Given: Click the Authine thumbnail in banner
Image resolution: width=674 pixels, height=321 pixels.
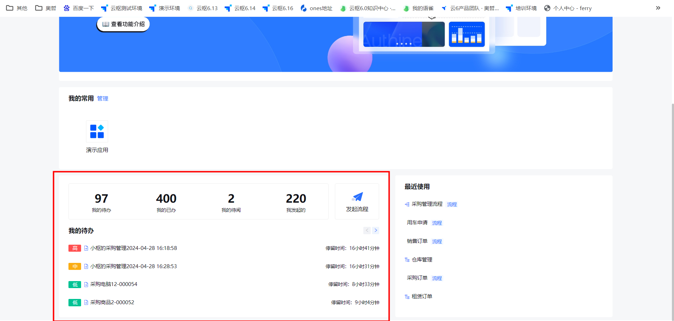Looking at the screenshot, I should [404, 34].
